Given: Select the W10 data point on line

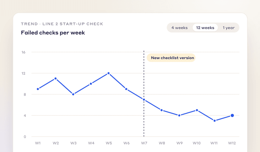Looking at the screenshot, I should coord(197,110).
